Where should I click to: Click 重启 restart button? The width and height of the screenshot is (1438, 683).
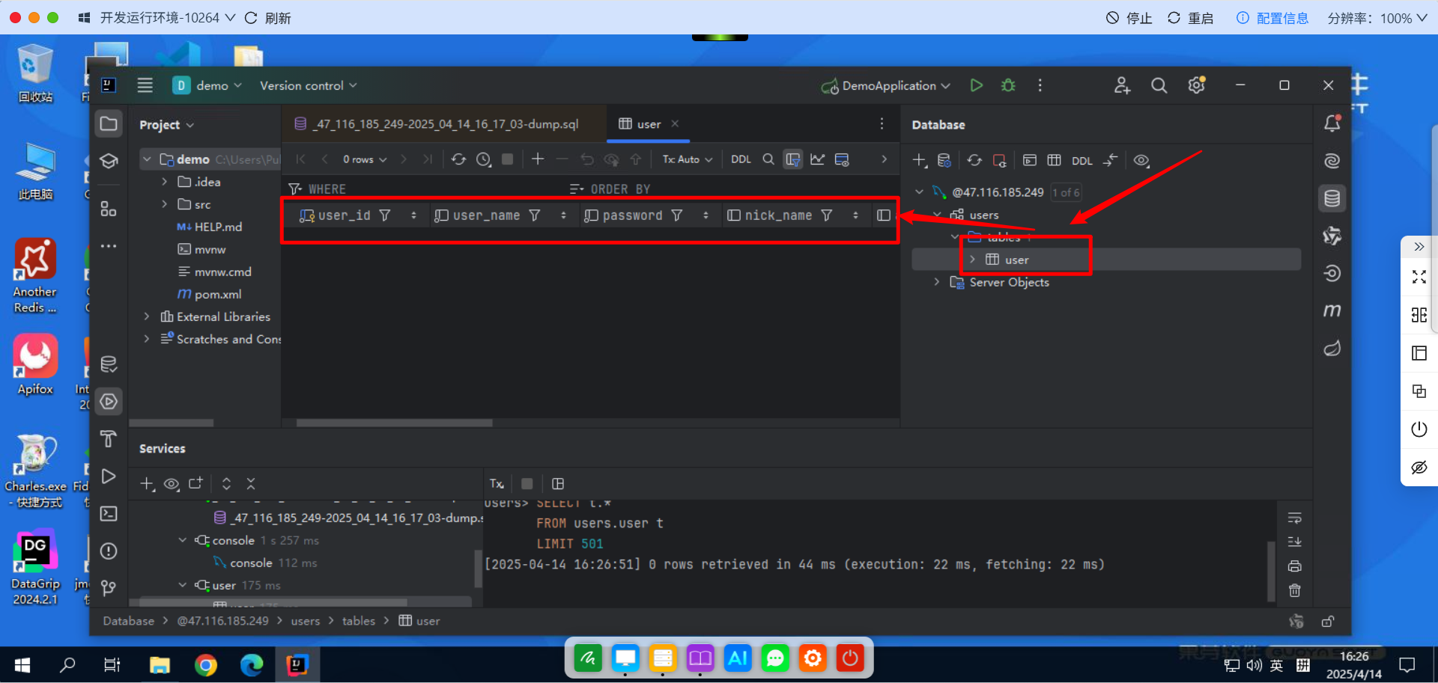(1190, 18)
